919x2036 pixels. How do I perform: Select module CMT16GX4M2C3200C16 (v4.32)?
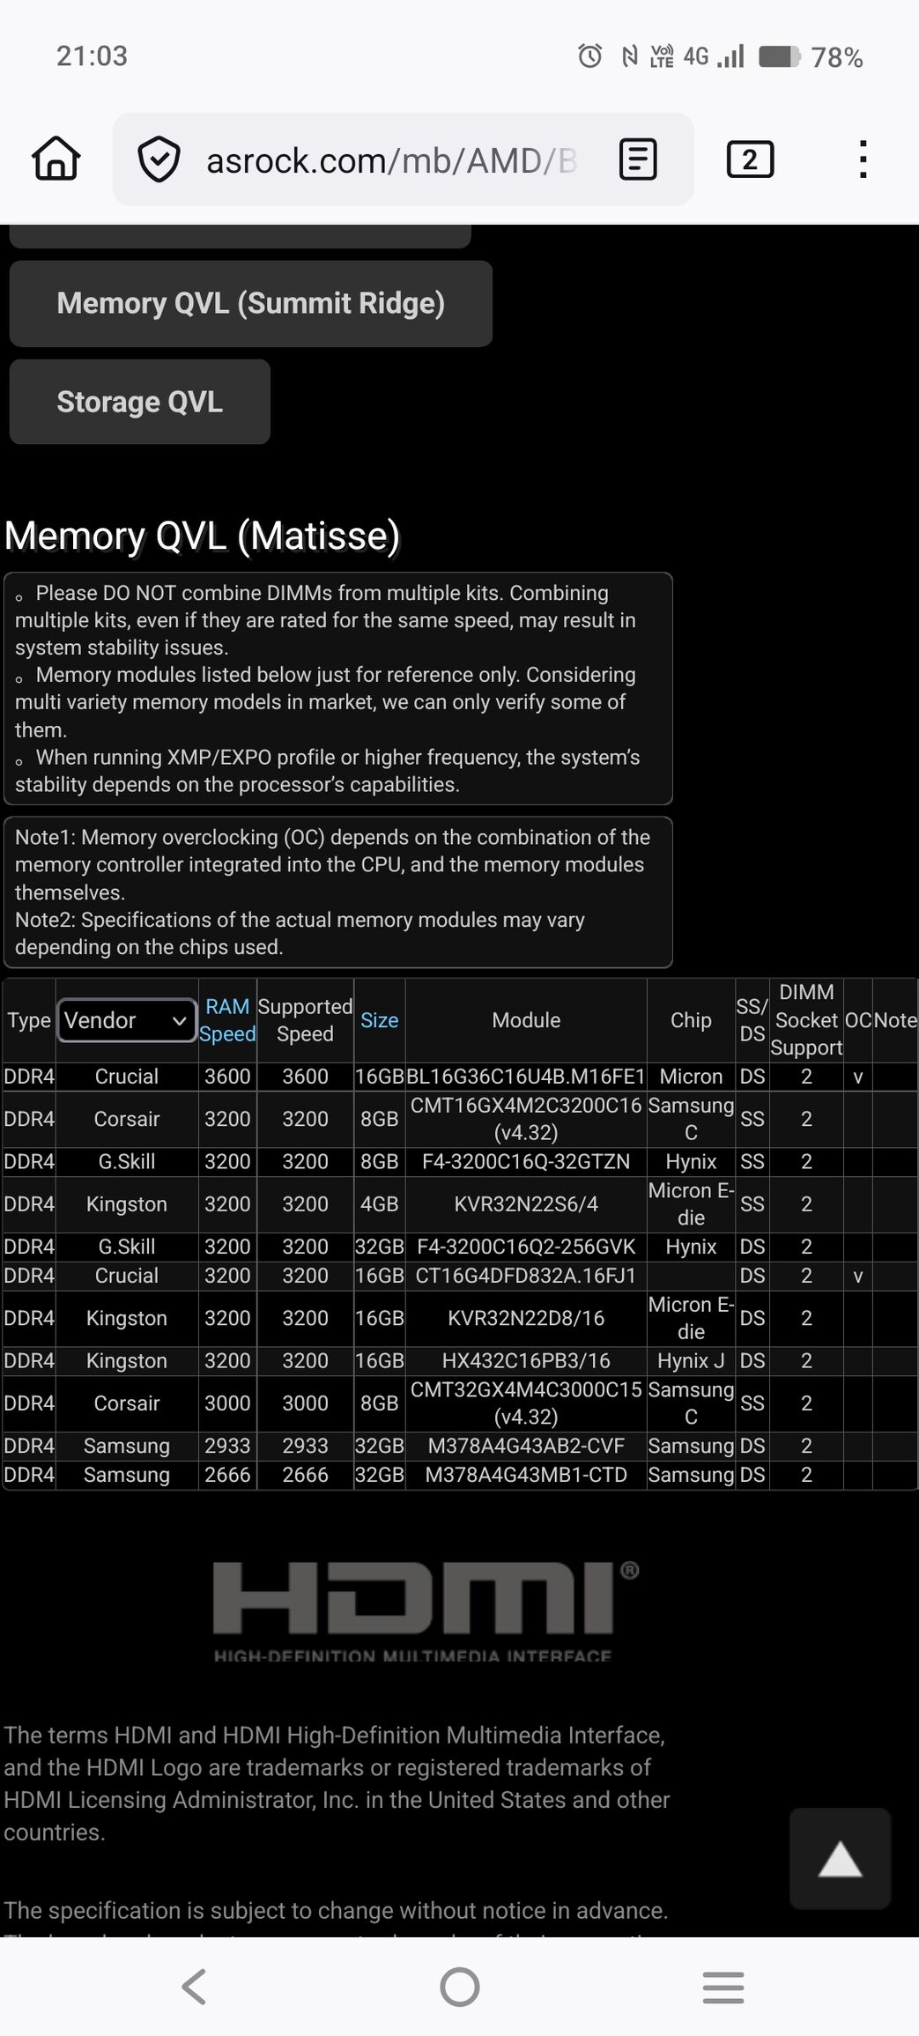526,1119
